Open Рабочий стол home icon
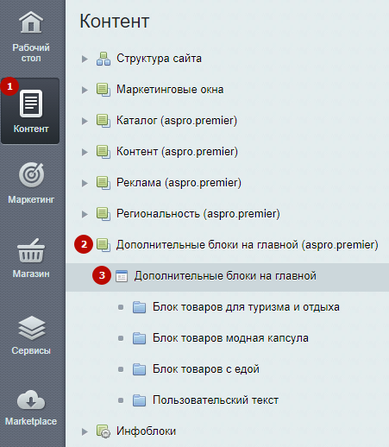The width and height of the screenshot is (389, 447). point(31,22)
